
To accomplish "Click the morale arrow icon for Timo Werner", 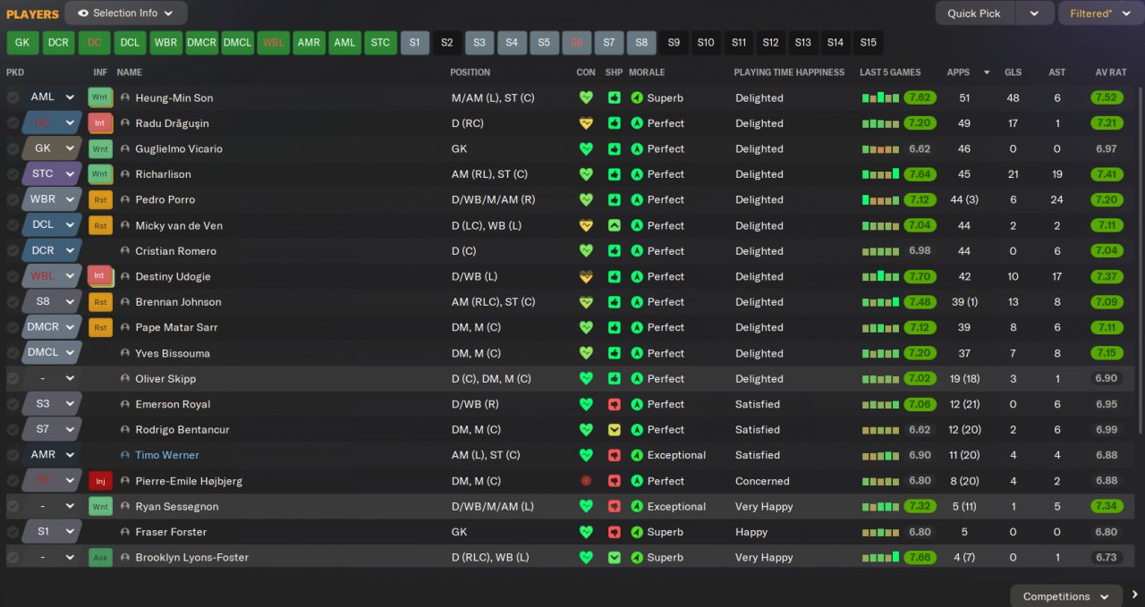I will 637,455.
